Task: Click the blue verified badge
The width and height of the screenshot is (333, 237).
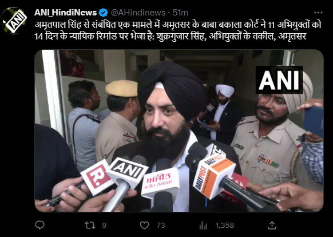Action: point(104,13)
